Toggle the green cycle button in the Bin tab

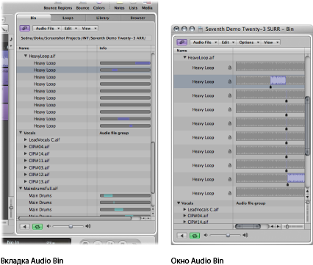point(37,227)
